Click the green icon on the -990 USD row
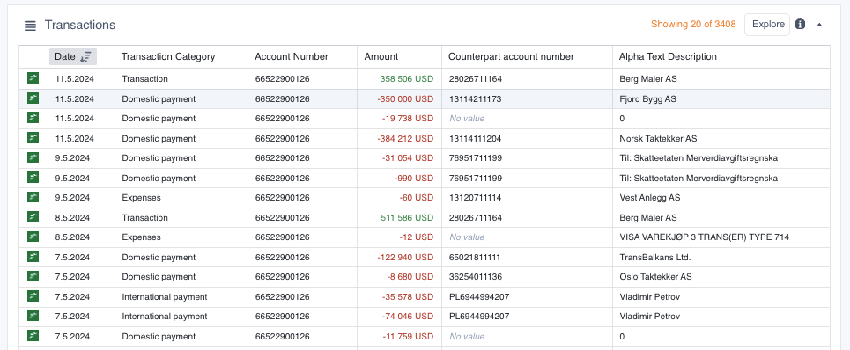 pos(33,178)
